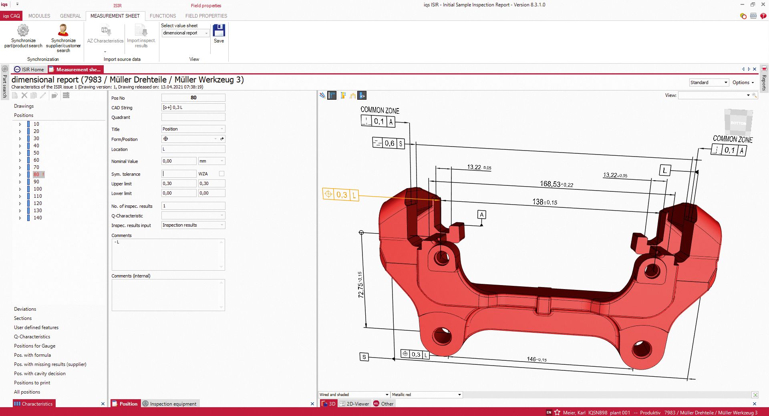769x416 pixels.
Task: Open Synchronize part/product search
Action: [x=23, y=36]
